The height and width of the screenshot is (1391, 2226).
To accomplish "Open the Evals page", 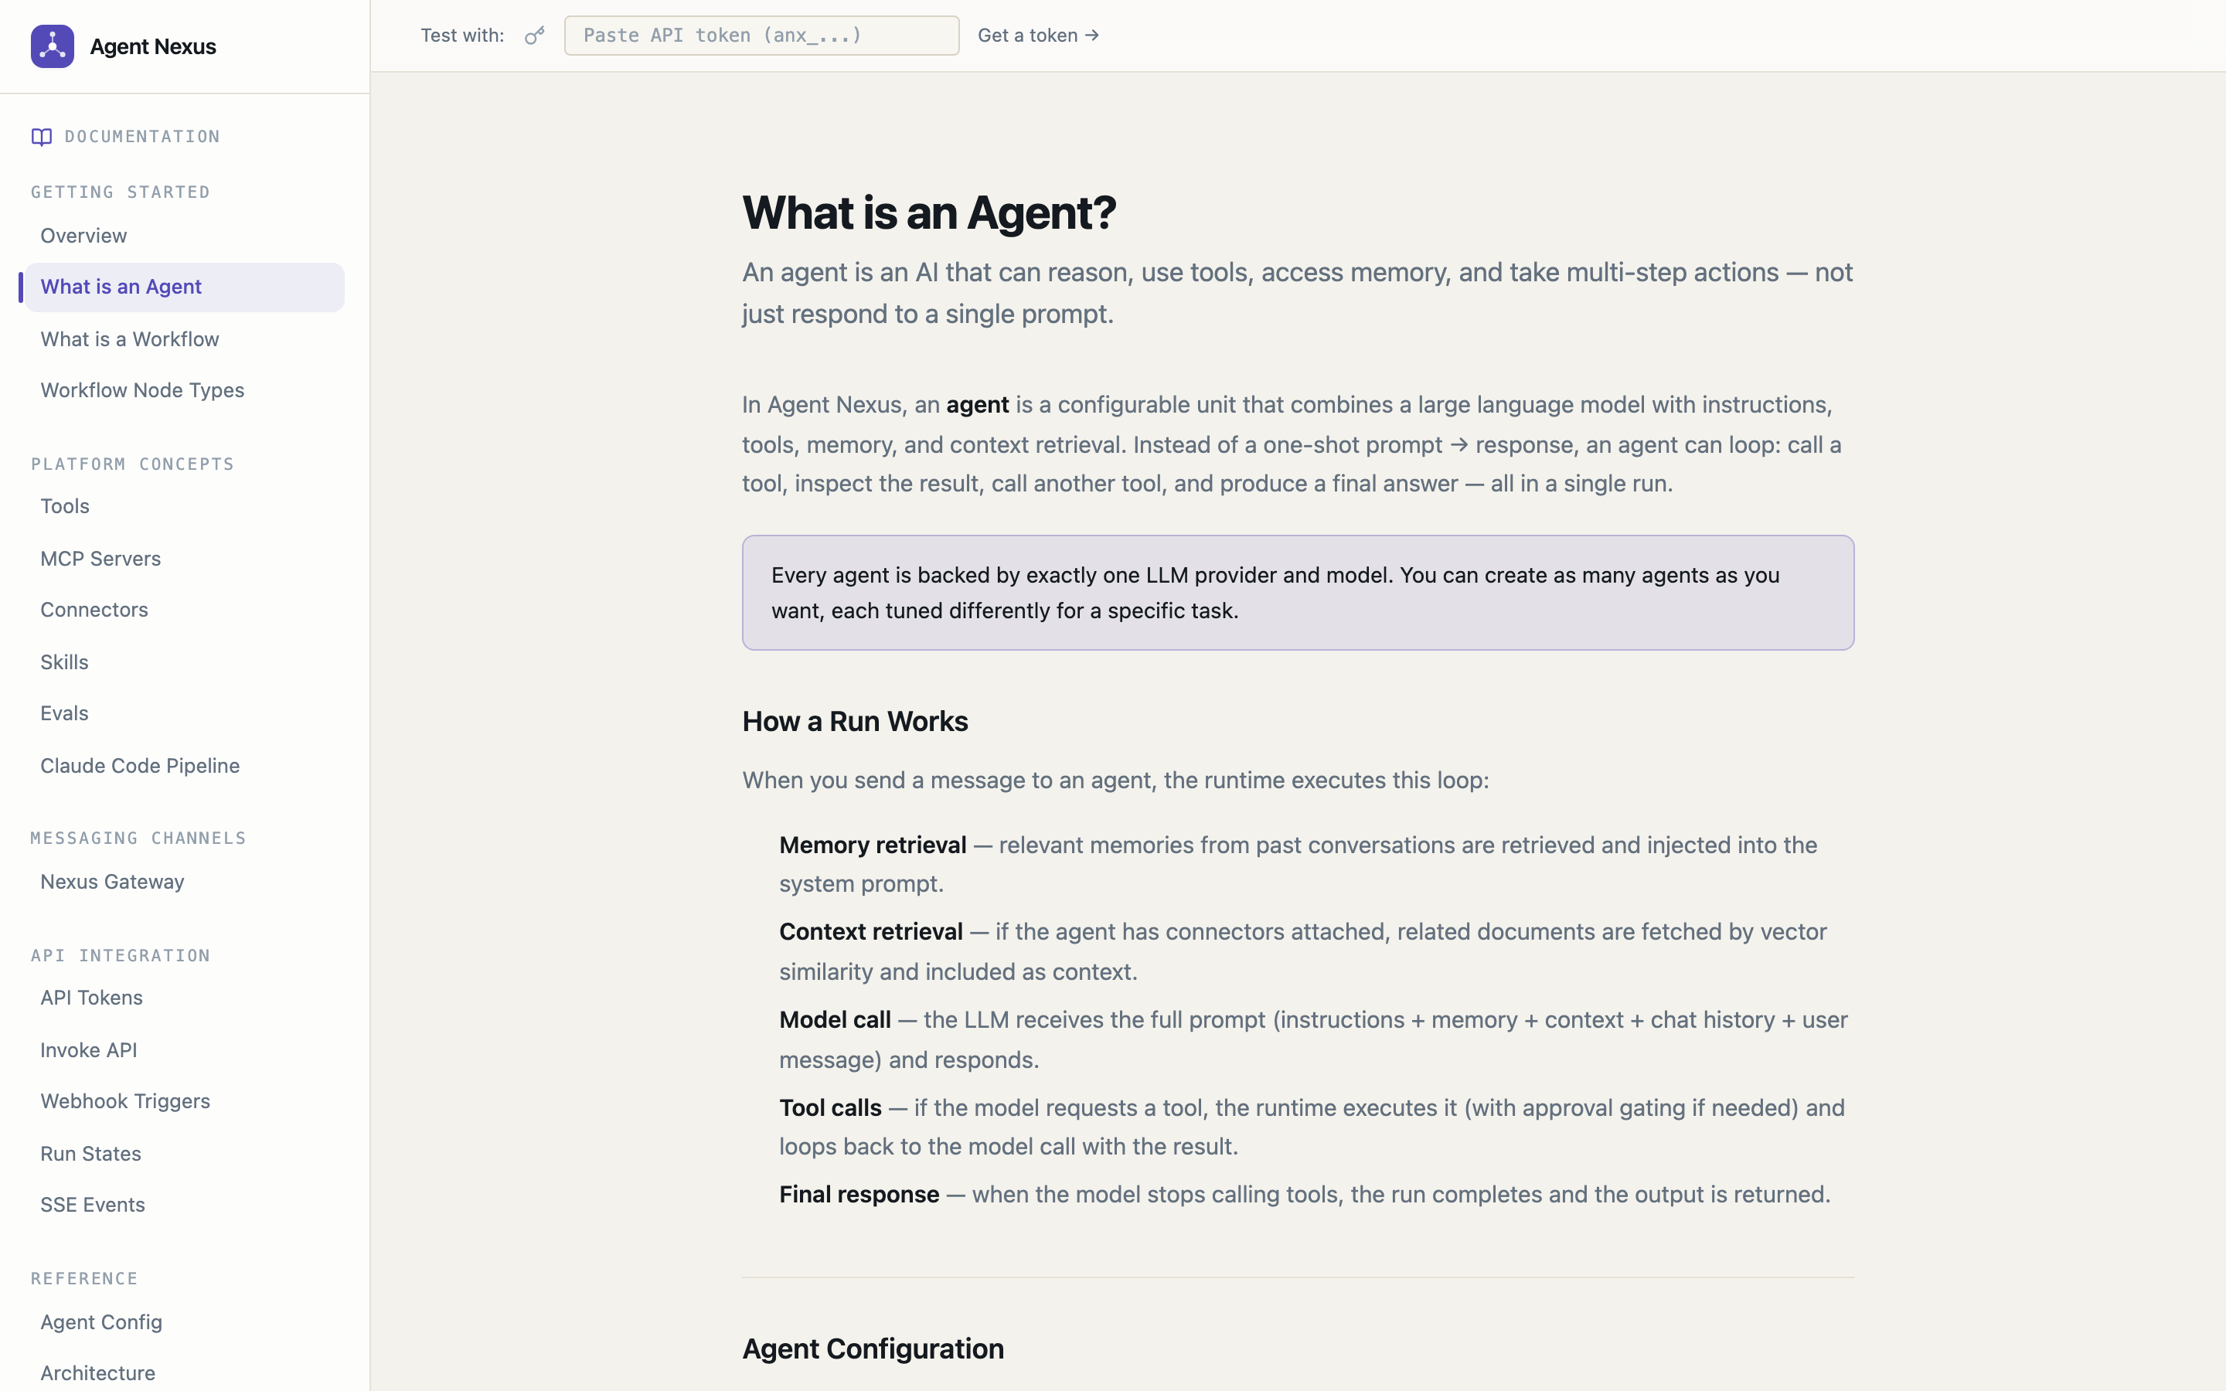I will coord(185,713).
